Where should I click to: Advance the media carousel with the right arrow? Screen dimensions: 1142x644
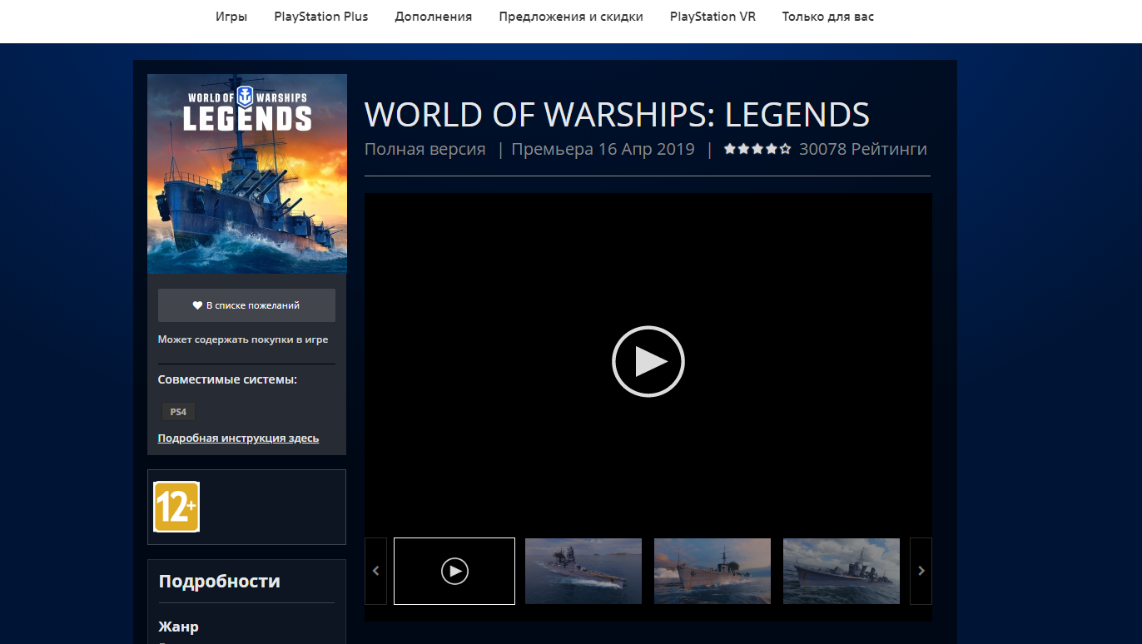(x=921, y=571)
